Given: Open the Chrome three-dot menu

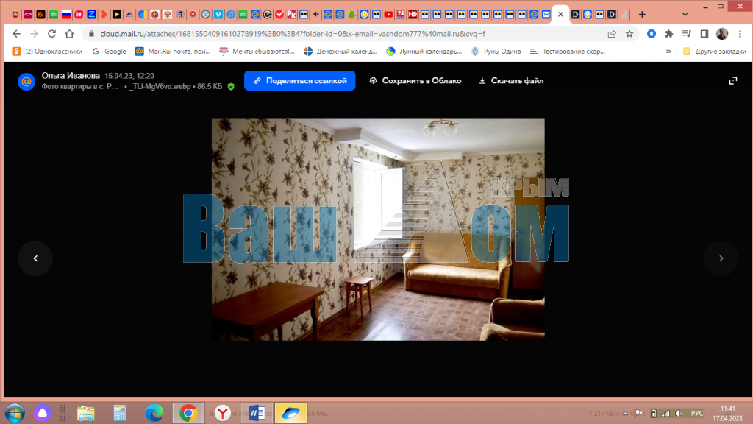Looking at the screenshot, I should pyautogui.click(x=740, y=34).
